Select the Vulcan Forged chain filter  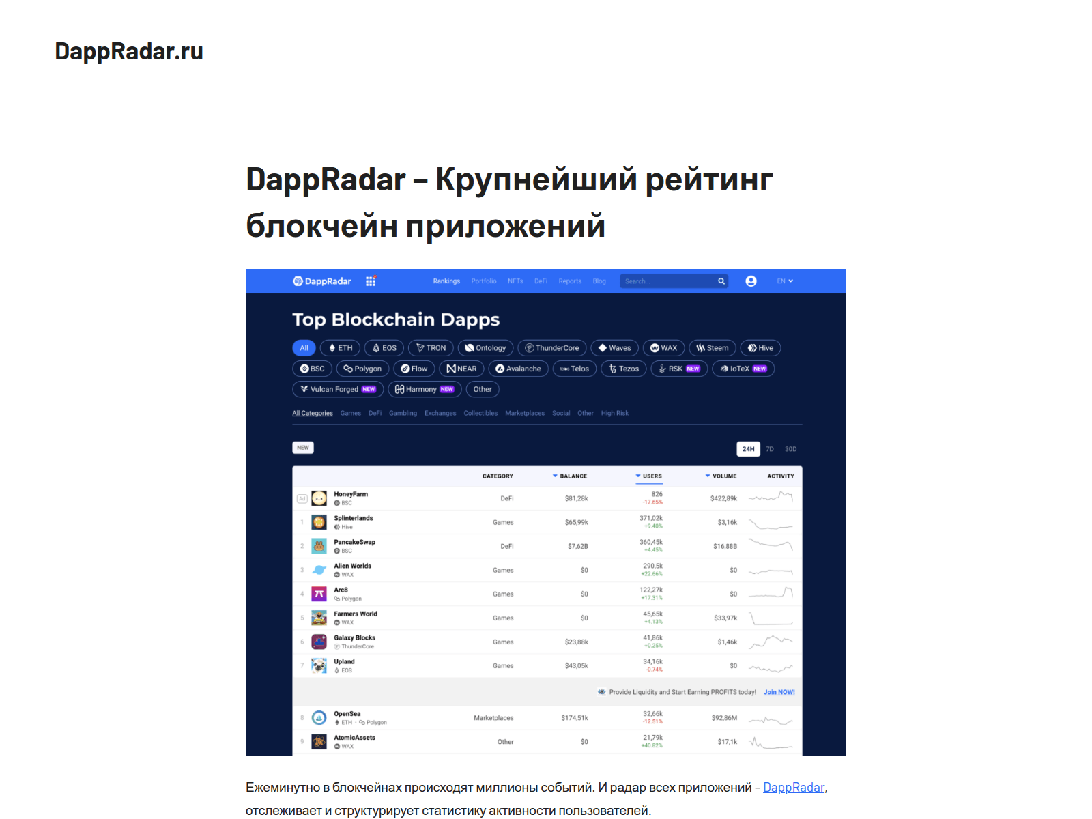pyautogui.click(x=338, y=389)
